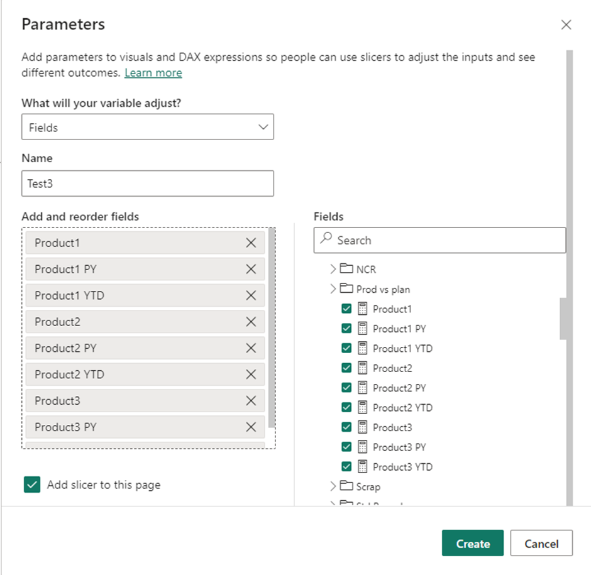
Task: Uncheck Product1 YTD in Fields tree
Action: [x=346, y=348]
